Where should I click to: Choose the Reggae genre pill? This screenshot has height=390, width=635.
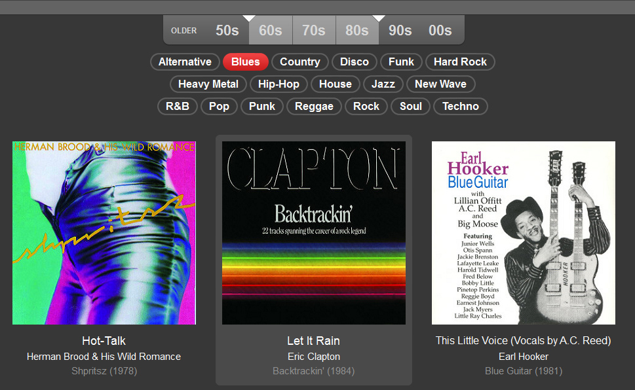tap(315, 107)
